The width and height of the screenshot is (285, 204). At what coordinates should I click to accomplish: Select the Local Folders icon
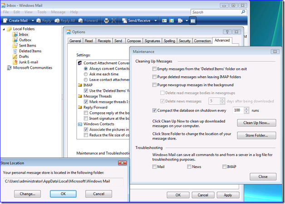(9, 29)
